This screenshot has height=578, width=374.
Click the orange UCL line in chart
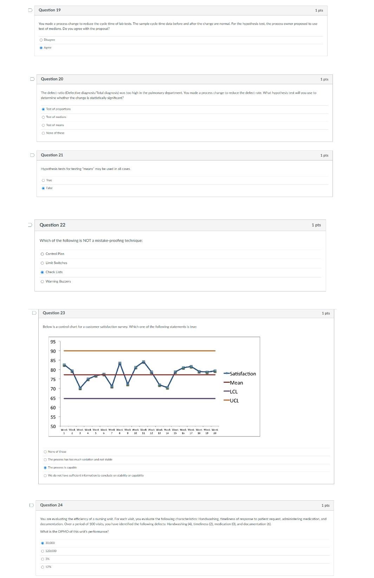pos(139,351)
